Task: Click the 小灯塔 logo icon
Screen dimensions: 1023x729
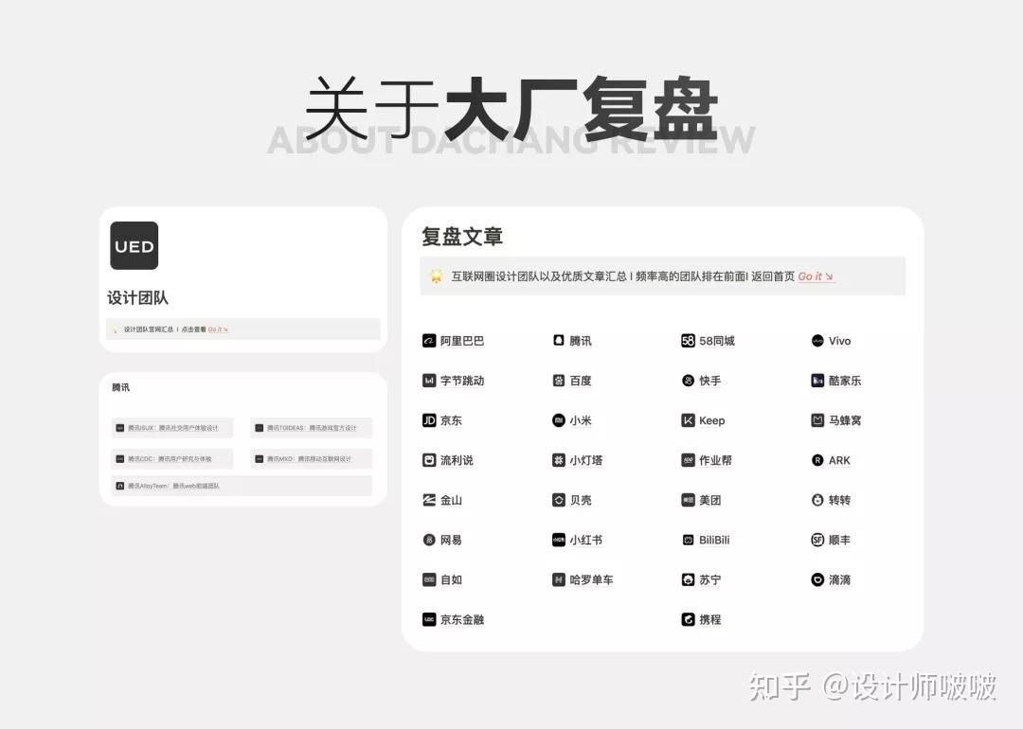Action: point(559,460)
